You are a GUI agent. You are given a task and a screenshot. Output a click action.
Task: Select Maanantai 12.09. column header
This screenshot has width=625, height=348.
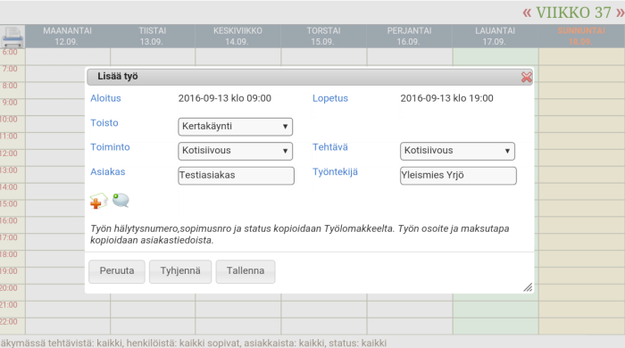pyautogui.click(x=67, y=37)
